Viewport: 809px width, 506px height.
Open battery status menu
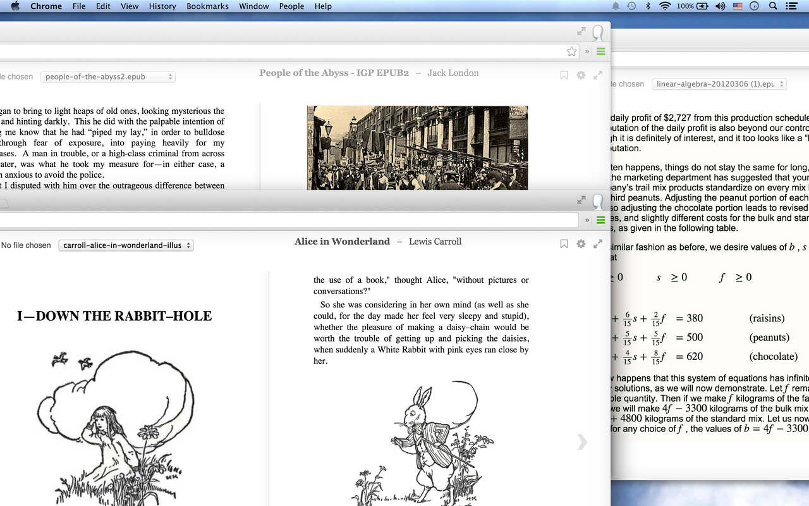pos(693,6)
